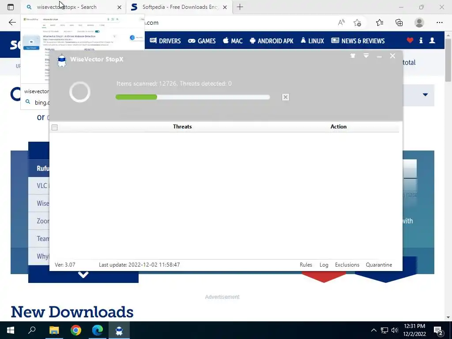
Task: Expand the list with the white down chevron
Action: [83, 275]
